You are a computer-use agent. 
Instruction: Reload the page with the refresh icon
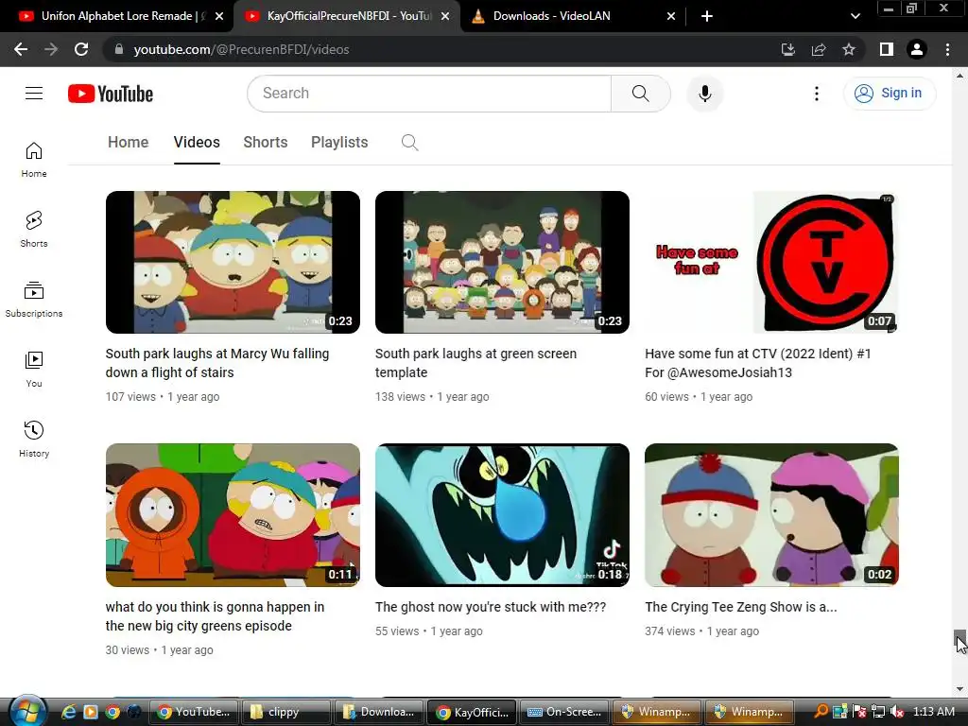pyautogui.click(x=81, y=49)
